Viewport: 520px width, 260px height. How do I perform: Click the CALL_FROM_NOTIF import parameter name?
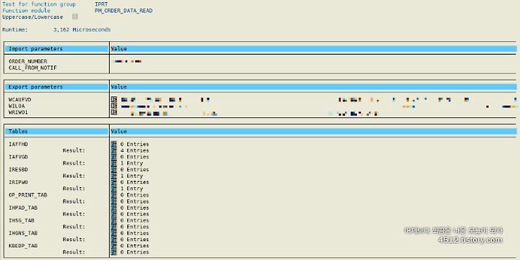(x=32, y=68)
